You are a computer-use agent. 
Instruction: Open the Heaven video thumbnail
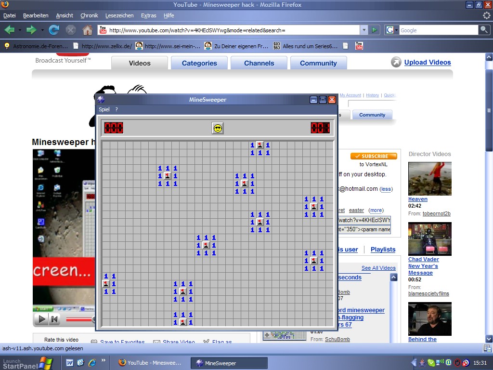pos(429,178)
